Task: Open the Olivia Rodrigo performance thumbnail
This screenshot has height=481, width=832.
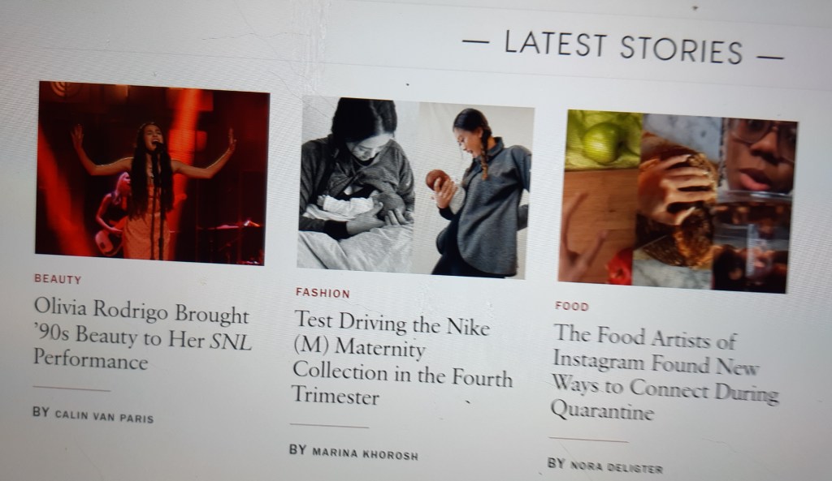Action: [152, 173]
